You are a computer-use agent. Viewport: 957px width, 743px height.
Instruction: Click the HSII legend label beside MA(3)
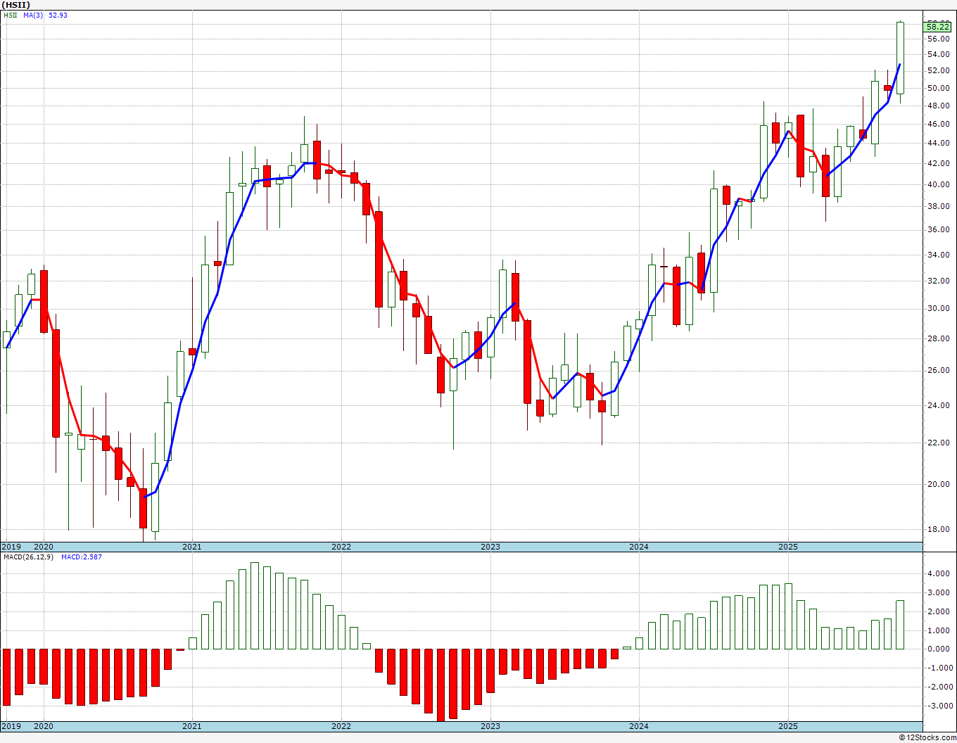click(x=11, y=15)
